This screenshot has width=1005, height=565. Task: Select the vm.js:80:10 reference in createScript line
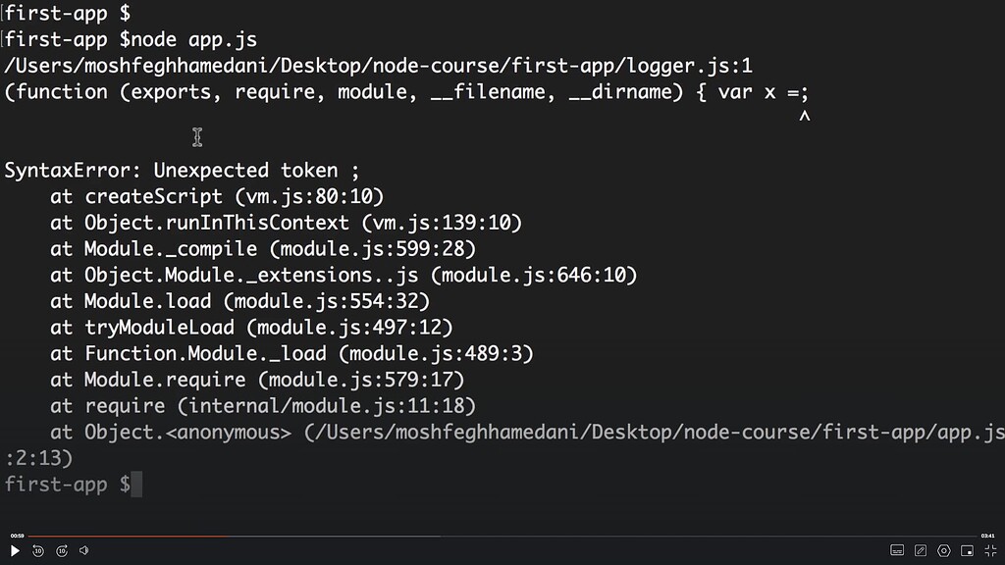[314, 196]
